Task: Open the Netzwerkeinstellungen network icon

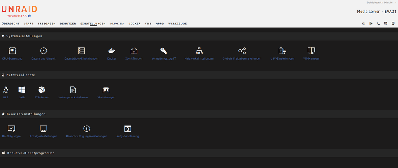Action: coord(199,51)
